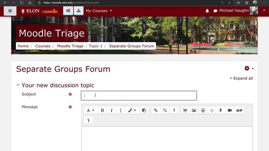Open the Moodle Triage breadcrumb link
This screenshot has height=151, width=269.
tap(70, 46)
